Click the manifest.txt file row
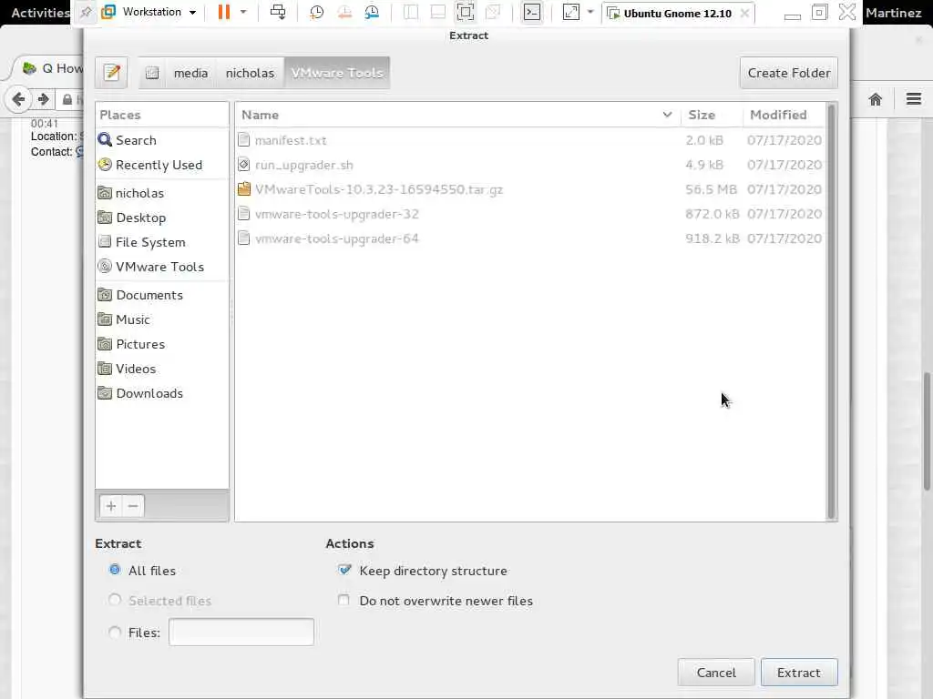The image size is (933, 699). pos(530,140)
